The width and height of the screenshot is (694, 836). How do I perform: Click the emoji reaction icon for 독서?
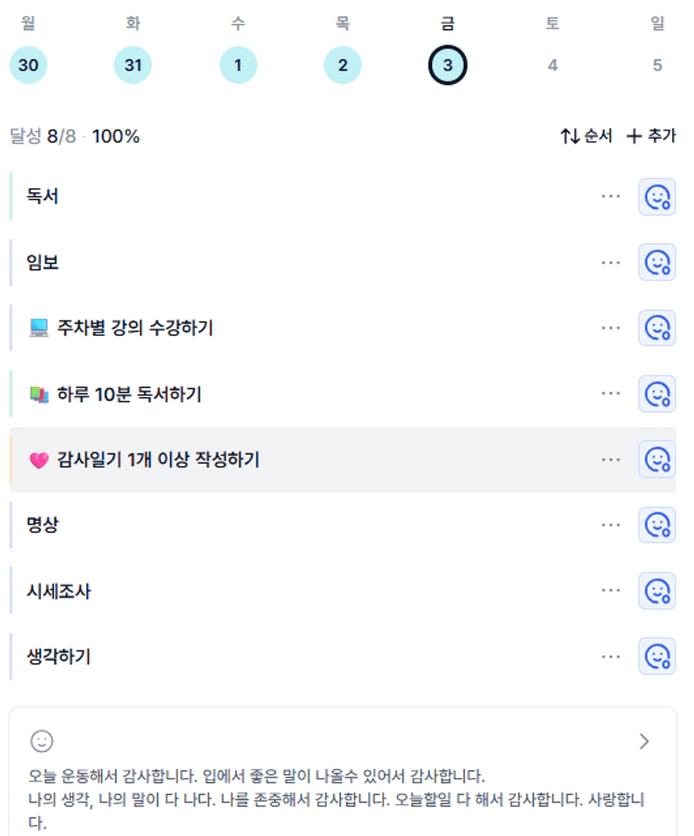click(656, 197)
